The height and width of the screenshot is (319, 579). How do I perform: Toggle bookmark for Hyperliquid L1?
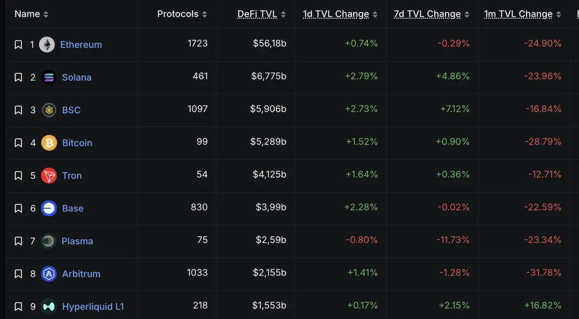pyautogui.click(x=18, y=306)
